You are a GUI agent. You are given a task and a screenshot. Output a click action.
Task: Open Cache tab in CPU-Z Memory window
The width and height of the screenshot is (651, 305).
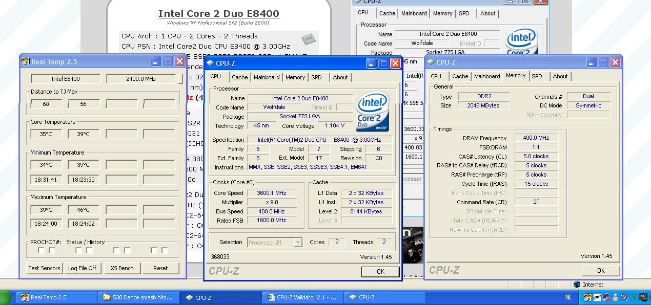point(460,76)
